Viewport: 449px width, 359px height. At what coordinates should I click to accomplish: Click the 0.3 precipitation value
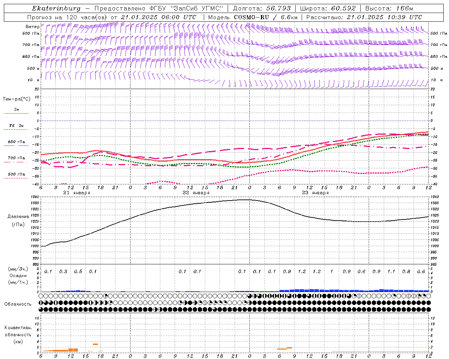(63, 271)
